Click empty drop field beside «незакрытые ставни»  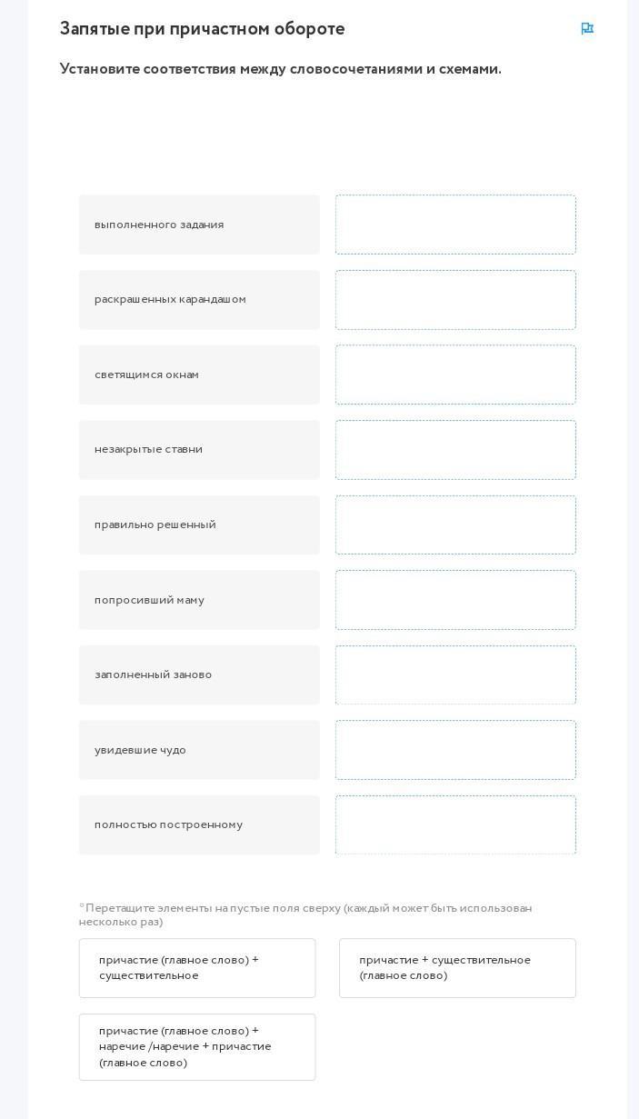(x=455, y=450)
